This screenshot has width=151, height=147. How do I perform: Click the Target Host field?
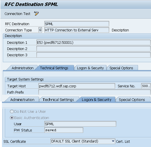pyautogui.click(x=77, y=86)
